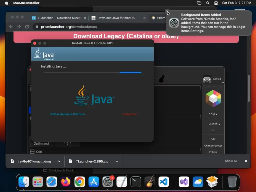This screenshot has width=256, height=192.
Task: Open jre-8u401-mac dmg download options chevron
Action: tap(59, 161)
